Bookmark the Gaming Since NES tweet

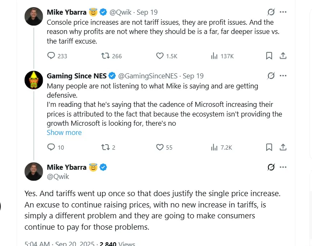coord(269,147)
